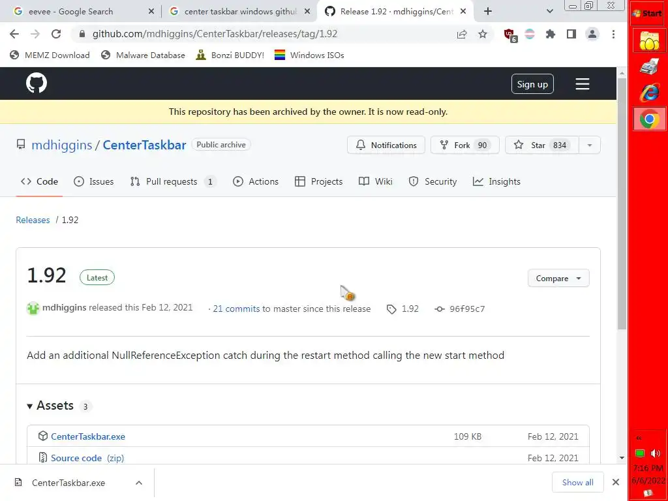Click the printer icon in the taskbar

649,67
